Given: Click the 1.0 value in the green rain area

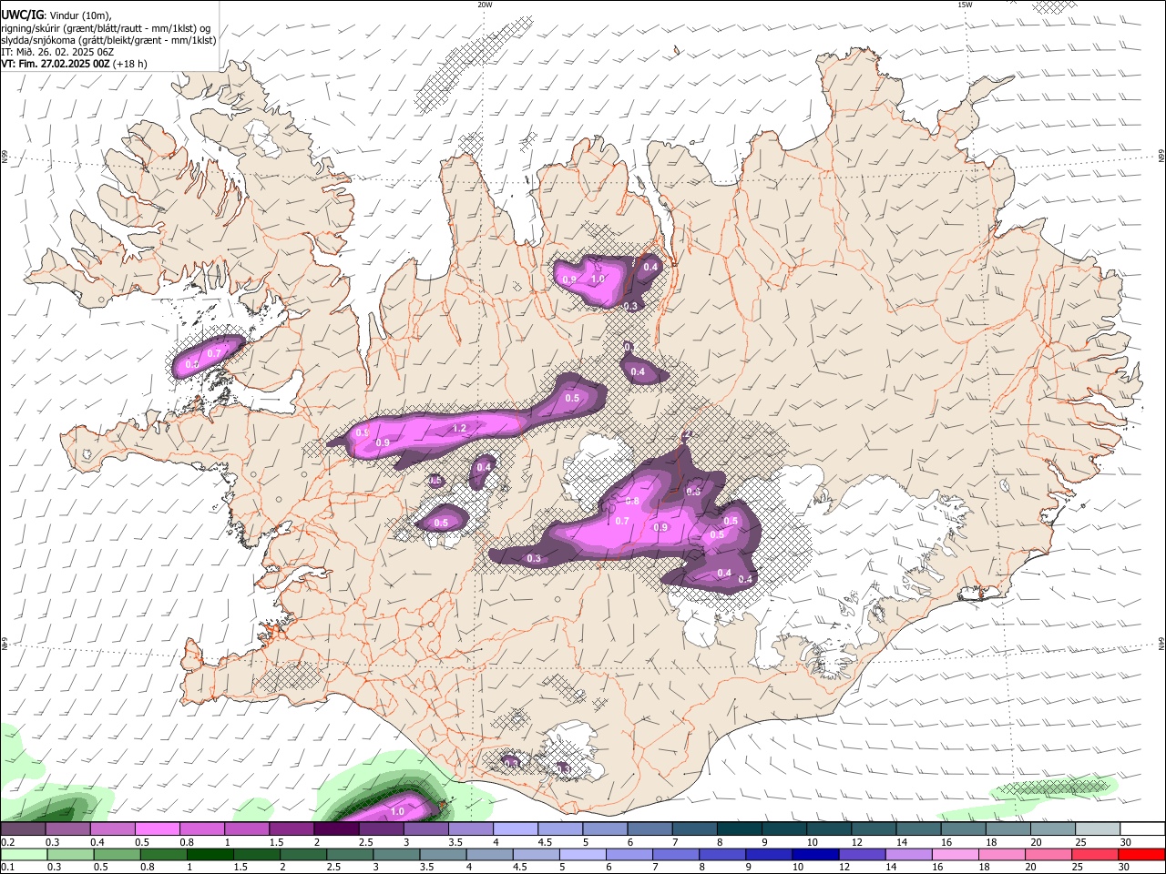Looking at the screenshot, I should (397, 811).
